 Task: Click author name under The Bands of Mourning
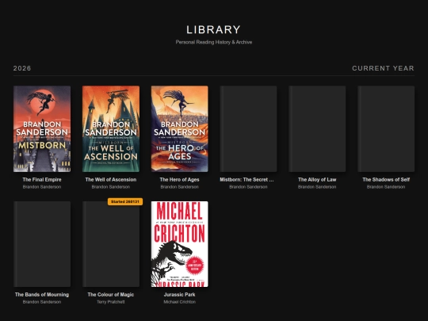point(42,302)
